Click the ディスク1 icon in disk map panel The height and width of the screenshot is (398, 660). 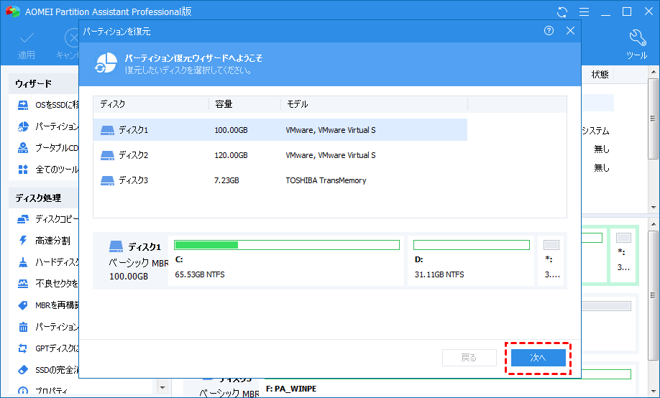pyautogui.click(x=116, y=246)
